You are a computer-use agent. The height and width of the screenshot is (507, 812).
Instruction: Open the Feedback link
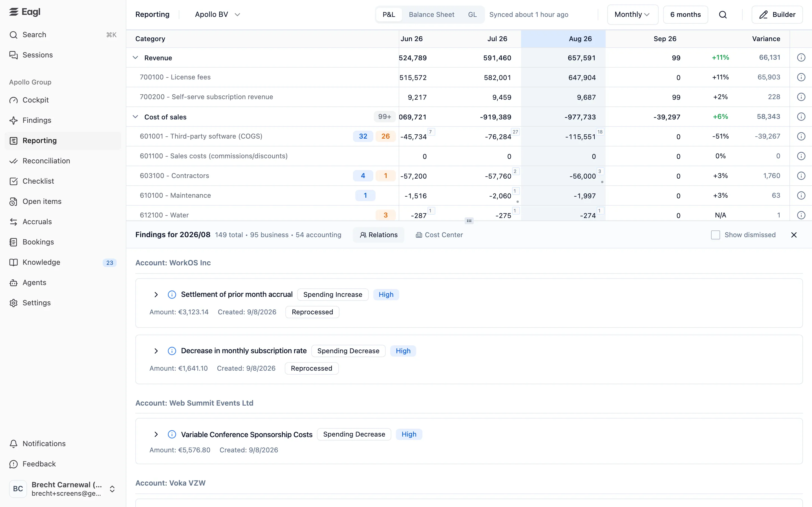pos(63,464)
